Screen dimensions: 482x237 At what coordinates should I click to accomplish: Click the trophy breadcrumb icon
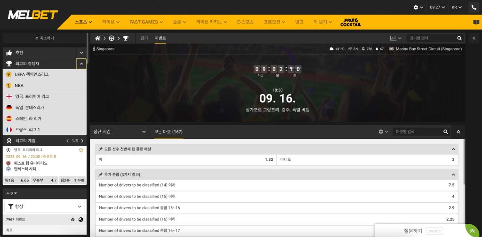pos(126,38)
